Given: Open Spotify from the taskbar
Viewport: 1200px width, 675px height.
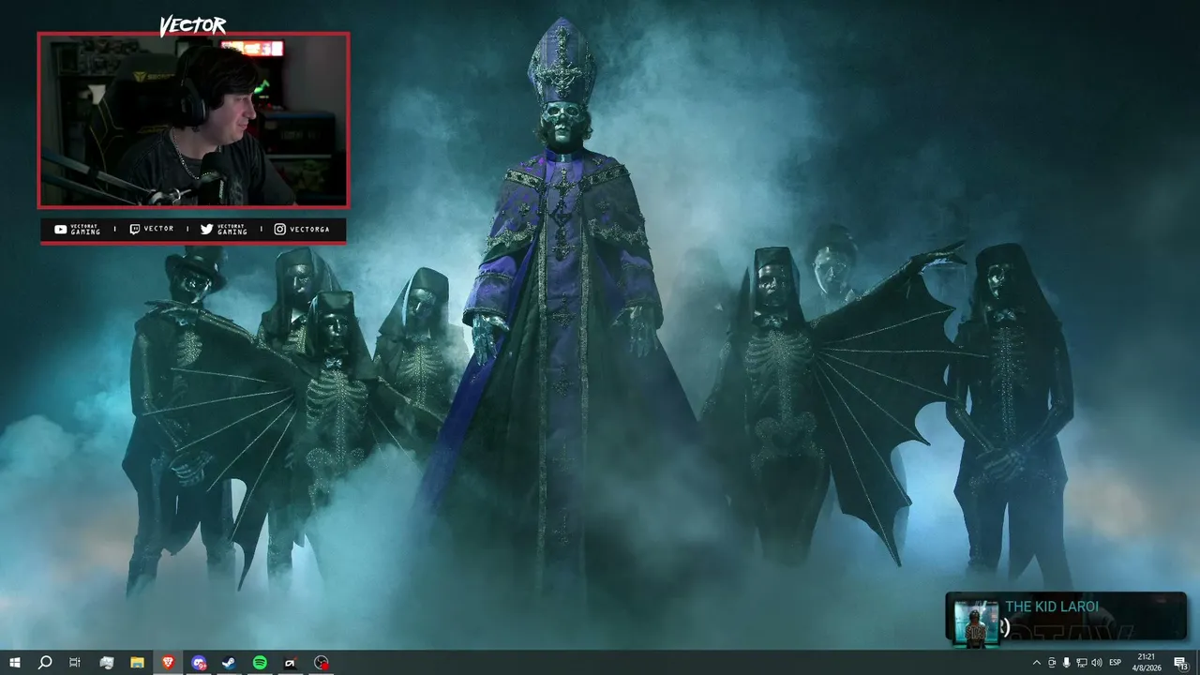Looking at the screenshot, I should [260, 663].
